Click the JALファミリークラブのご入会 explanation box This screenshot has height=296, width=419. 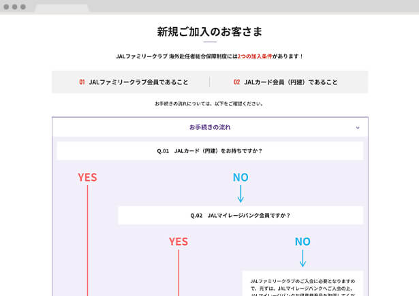302,284
